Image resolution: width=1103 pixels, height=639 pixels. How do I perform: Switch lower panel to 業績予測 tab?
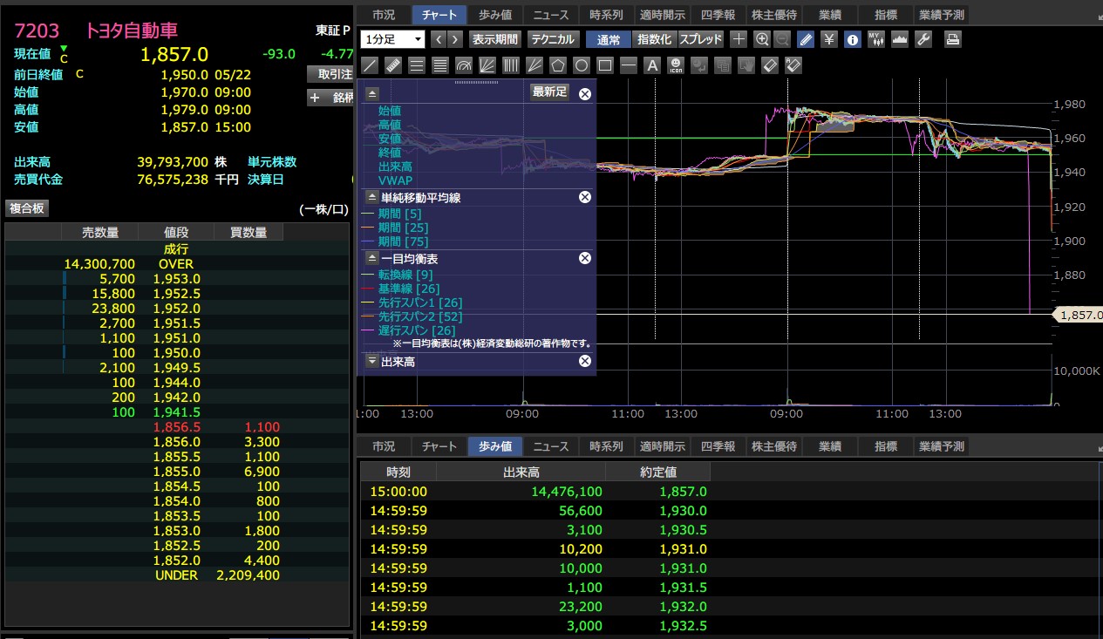942,446
